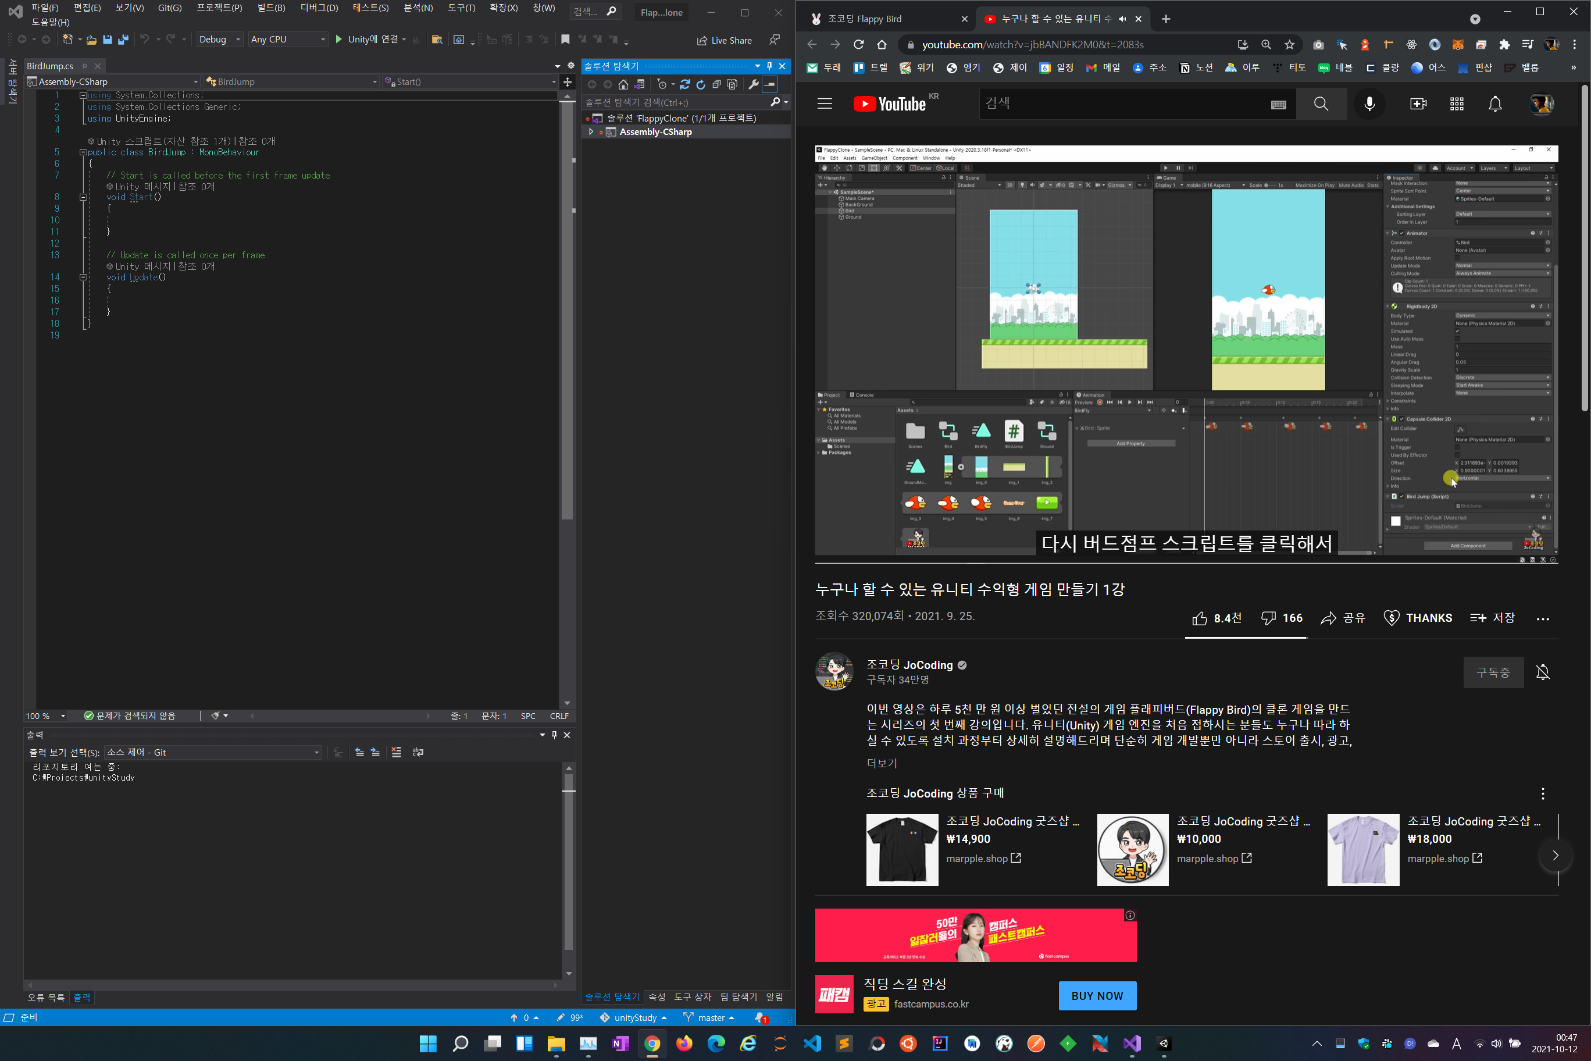Viewport: 1591px width, 1061px height.
Task: Open the Debug configuration dropdown
Action: point(220,40)
